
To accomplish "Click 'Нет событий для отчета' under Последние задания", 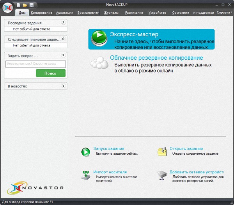I will 32,29.
